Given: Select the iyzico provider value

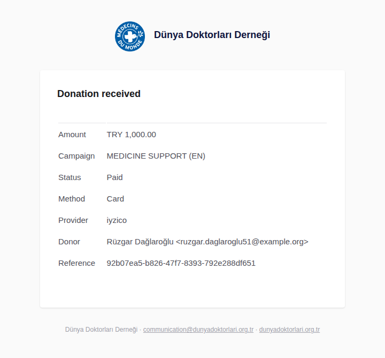Looking at the screenshot, I should coord(117,220).
